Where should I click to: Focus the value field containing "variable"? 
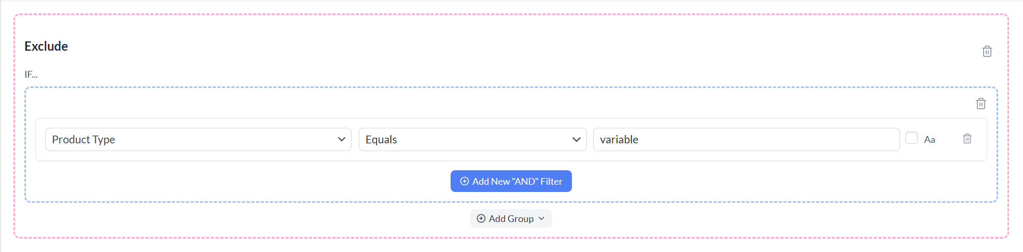click(746, 140)
